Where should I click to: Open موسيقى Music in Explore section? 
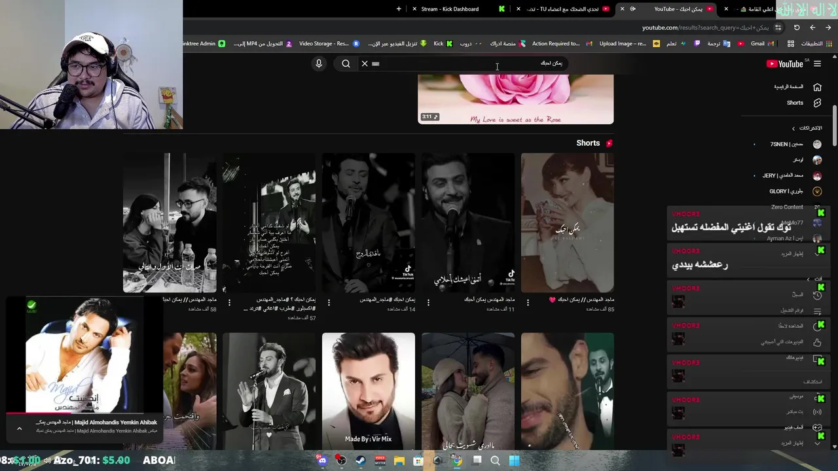(805, 396)
